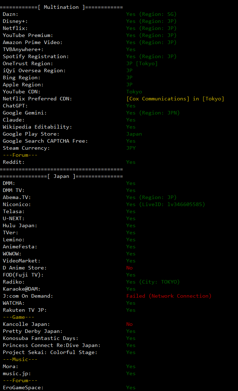Click the OneTrust Region Tokyo value
The image size is (238, 391).
coord(142,63)
